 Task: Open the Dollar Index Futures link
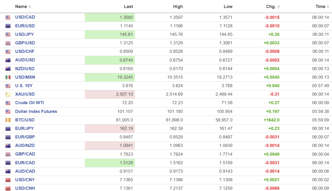[36, 111]
